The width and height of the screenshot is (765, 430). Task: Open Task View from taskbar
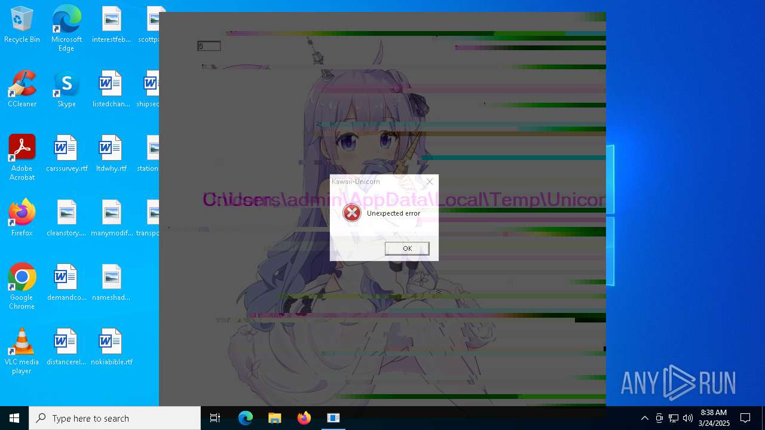pyautogui.click(x=215, y=418)
